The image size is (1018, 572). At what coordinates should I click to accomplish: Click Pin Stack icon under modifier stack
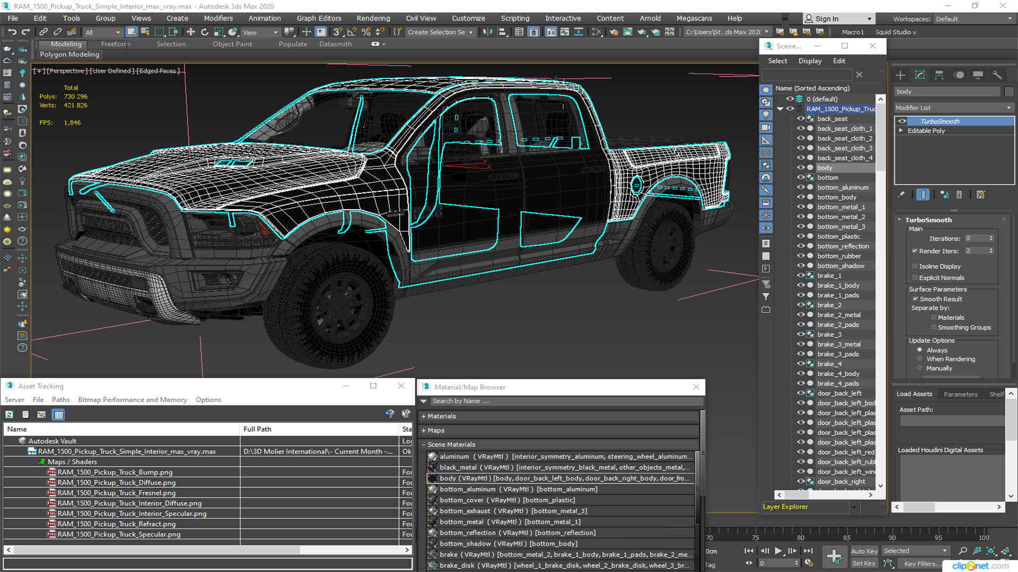point(901,195)
